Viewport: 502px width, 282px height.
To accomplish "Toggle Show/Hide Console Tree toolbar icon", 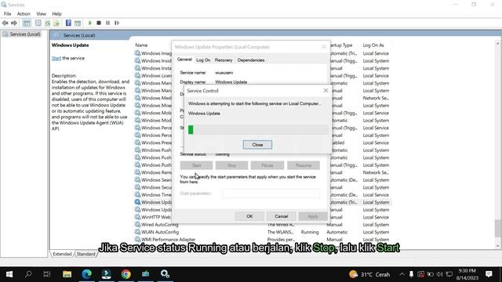I will click(x=27, y=23).
